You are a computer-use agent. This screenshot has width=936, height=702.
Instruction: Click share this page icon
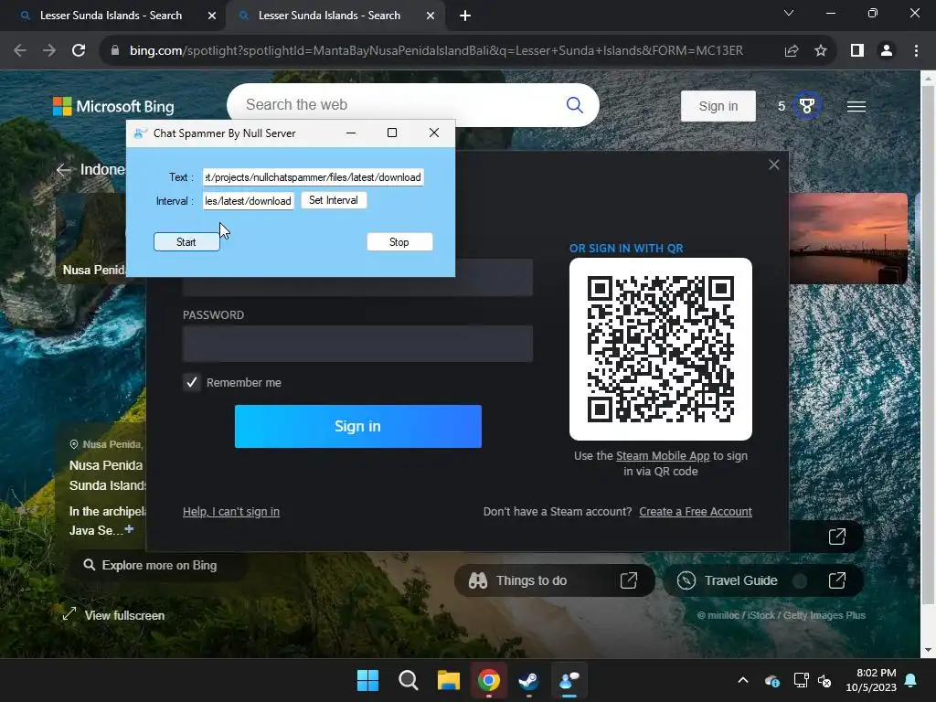(x=792, y=51)
